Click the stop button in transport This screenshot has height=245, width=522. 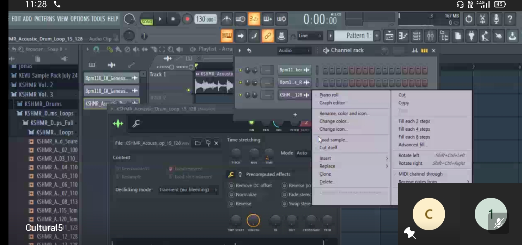[173, 19]
